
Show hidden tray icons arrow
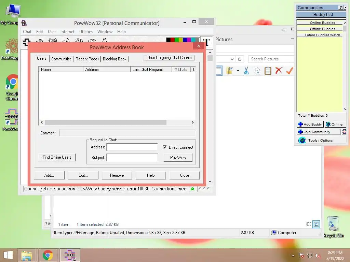[x=293, y=256]
